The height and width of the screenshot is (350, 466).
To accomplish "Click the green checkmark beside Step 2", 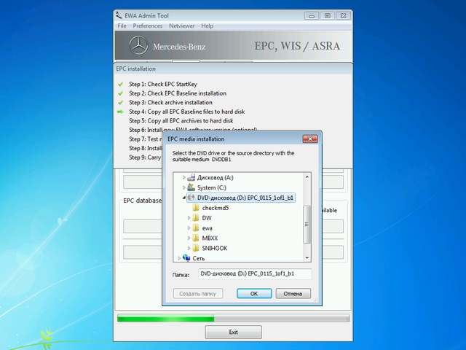I will (120, 93).
